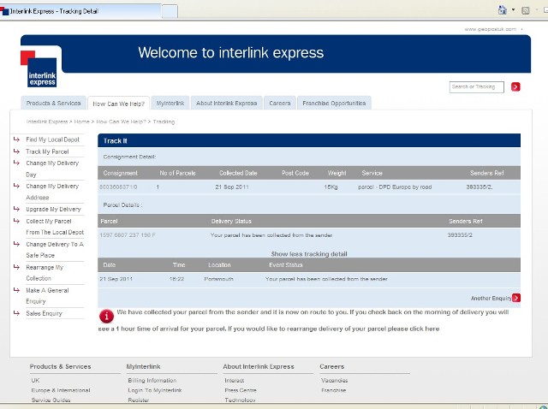Screen dimensions: 548x409
Task: Open the Sales Enquiry link
Action: tap(44, 313)
